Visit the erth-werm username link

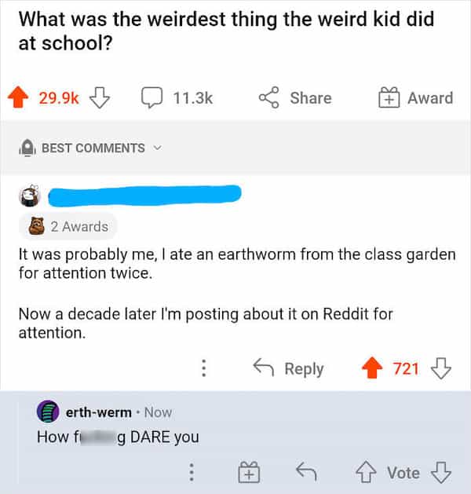click(97, 412)
